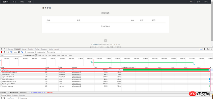Select the Network tab
The image size is (213, 99).
tap(18, 49)
